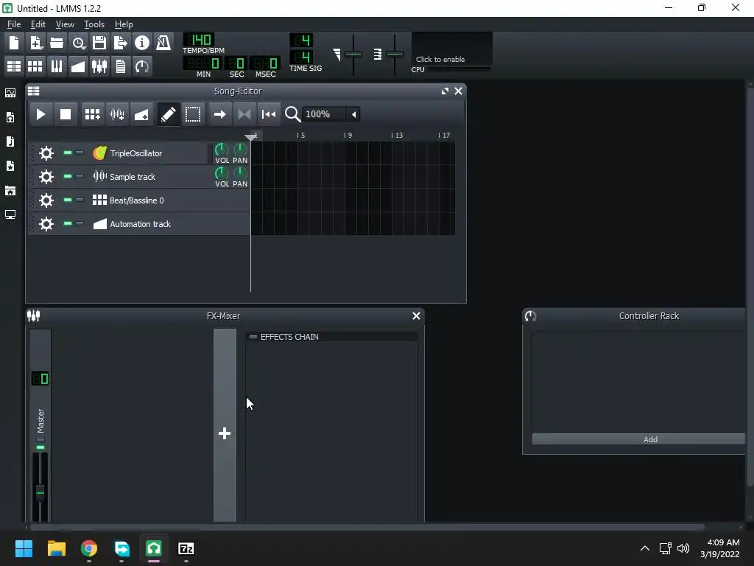Play the song in Song-Editor
The width and height of the screenshot is (754, 566).
[41, 114]
